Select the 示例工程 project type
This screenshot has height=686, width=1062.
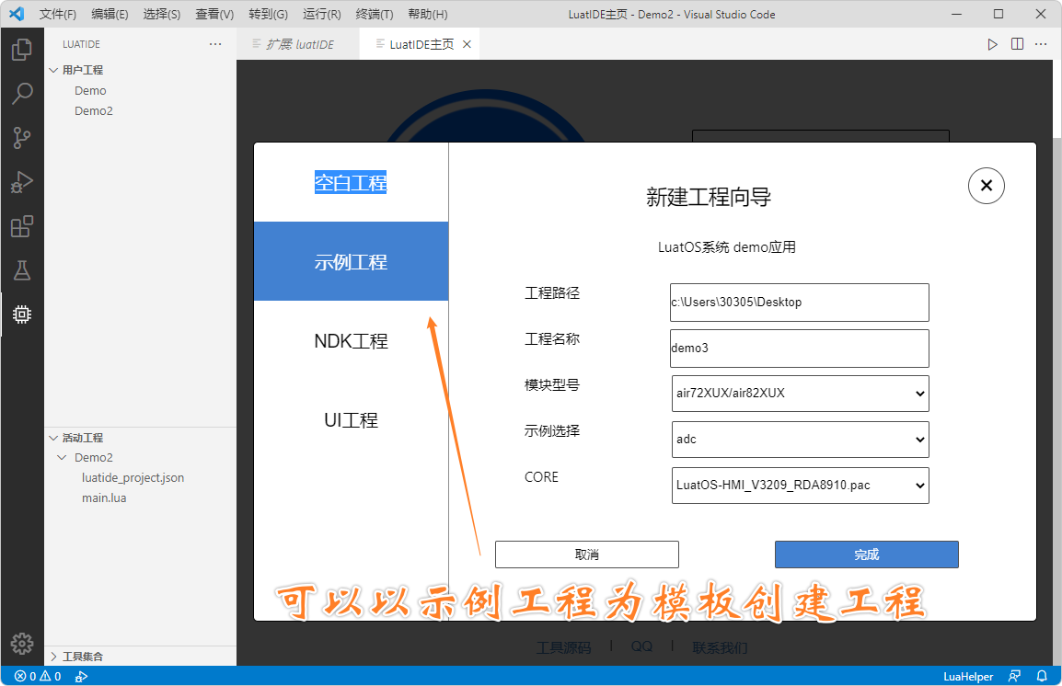click(351, 261)
